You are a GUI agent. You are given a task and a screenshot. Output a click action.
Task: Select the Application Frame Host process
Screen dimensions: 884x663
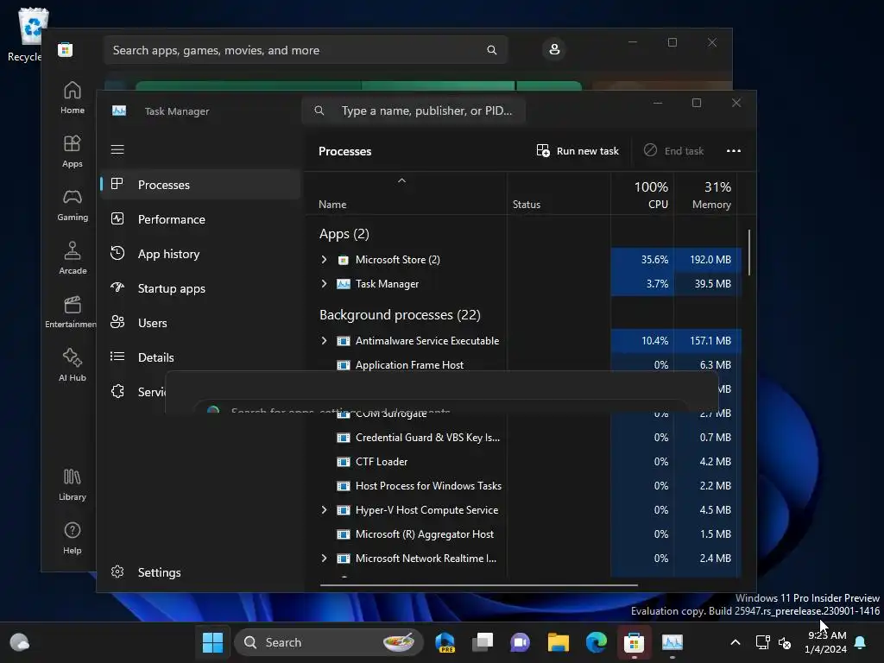pyautogui.click(x=409, y=365)
